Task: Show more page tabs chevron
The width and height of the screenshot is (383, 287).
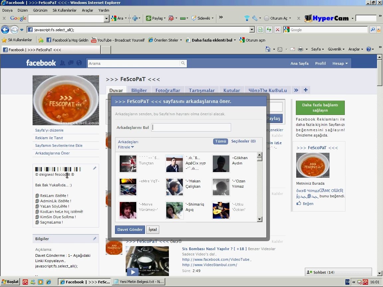Action: (x=296, y=90)
